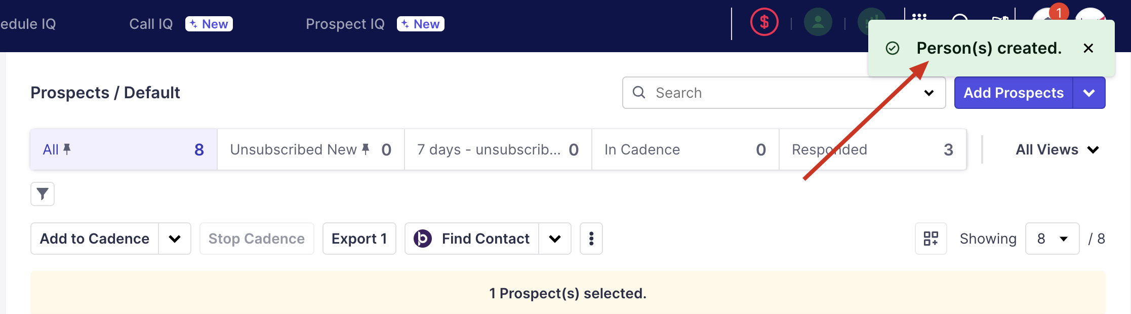Image resolution: width=1131 pixels, height=314 pixels.
Task: Click the three-dot more options button
Action: [x=591, y=239]
